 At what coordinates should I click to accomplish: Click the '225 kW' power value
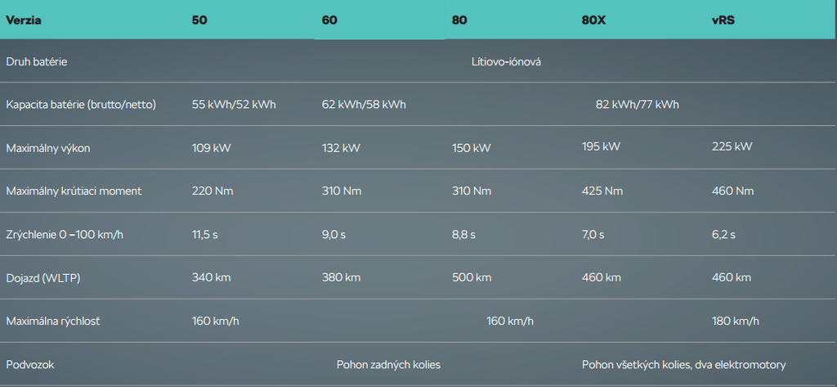point(732,147)
